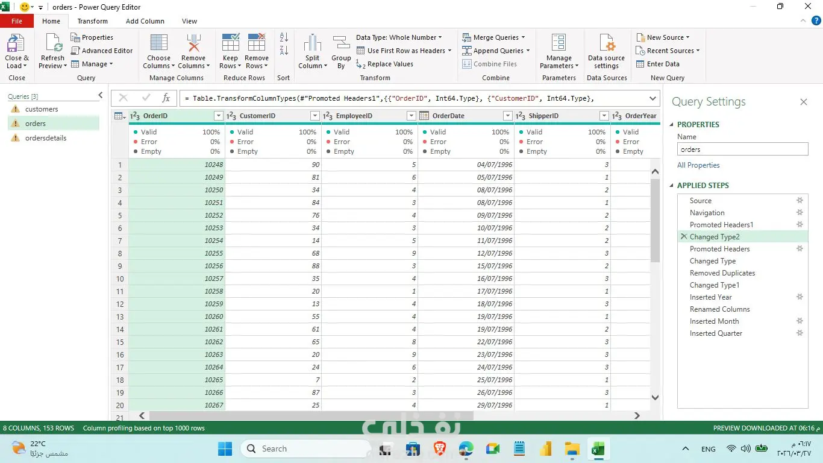Click the Group By icon
Screen dimensions: 823x463
coord(341,43)
